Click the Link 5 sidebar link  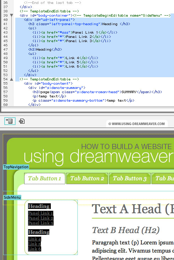pos(34,244)
